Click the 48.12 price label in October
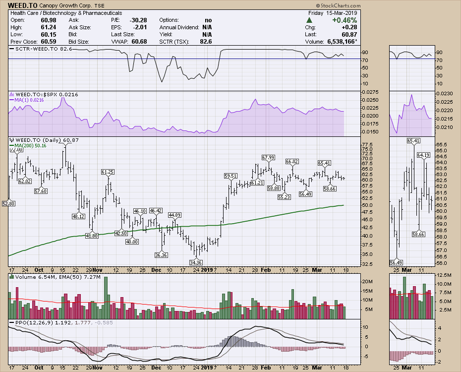This screenshot has height=372, width=461. (78, 216)
